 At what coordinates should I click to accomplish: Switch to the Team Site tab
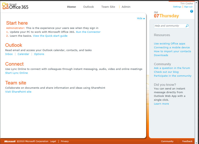108,7
